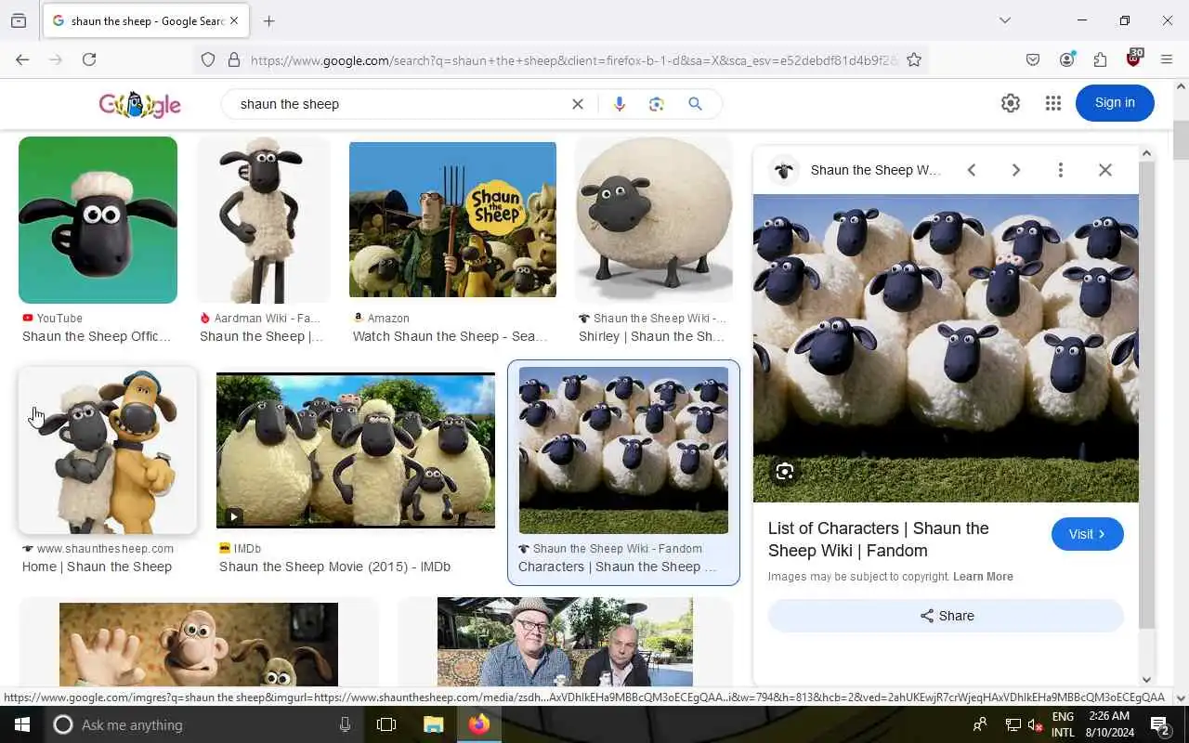Click the preview panel scrollbar up arrow
The height and width of the screenshot is (743, 1189).
(x=1146, y=153)
